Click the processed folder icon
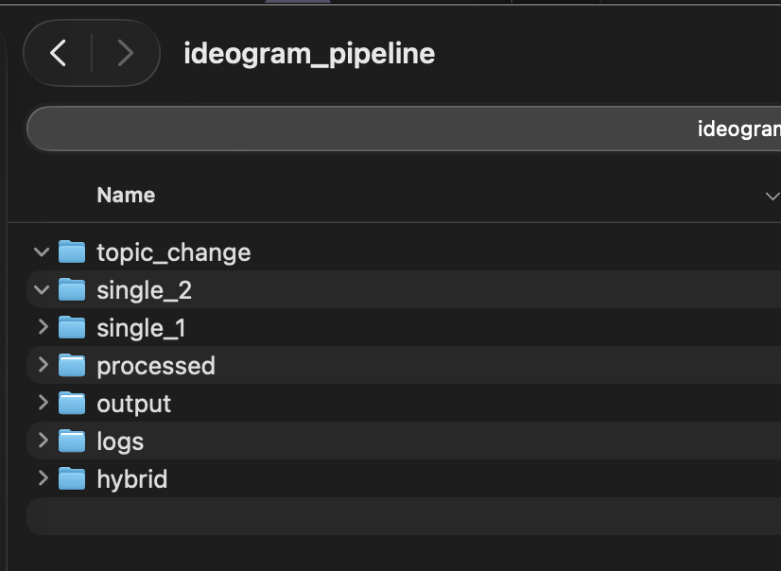 coord(72,365)
